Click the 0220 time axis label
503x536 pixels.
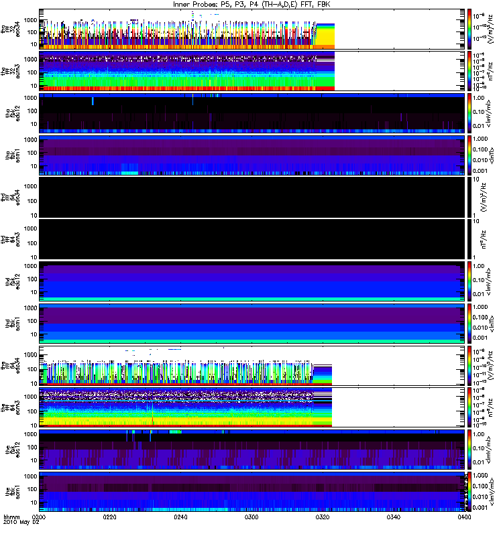(110, 517)
